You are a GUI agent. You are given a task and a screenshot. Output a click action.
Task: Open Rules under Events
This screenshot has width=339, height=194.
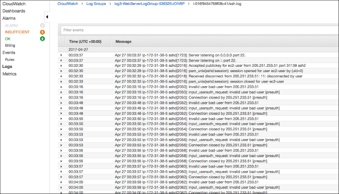click(9, 60)
